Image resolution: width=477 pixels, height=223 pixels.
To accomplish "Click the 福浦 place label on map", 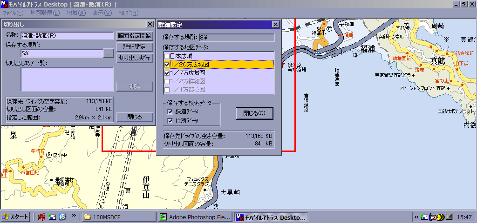I will [x=368, y=49].
